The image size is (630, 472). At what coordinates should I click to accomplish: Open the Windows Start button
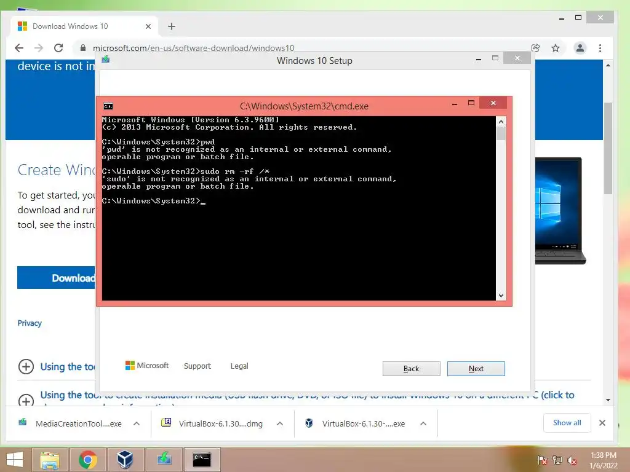click(15, 460)
